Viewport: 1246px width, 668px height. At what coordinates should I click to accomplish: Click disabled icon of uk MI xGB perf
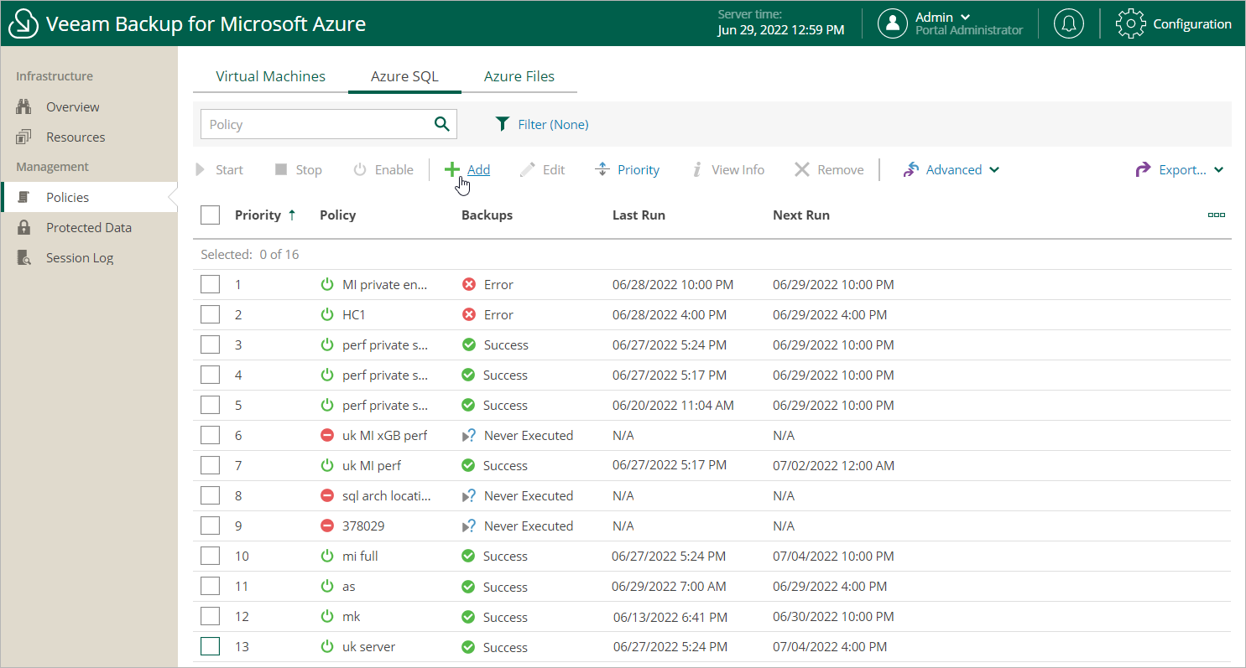point(327,435)
